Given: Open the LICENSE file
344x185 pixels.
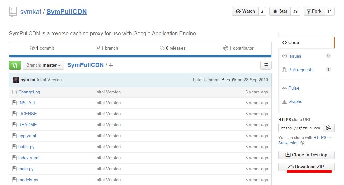Looking at the screenshot, I should [28, 114].
